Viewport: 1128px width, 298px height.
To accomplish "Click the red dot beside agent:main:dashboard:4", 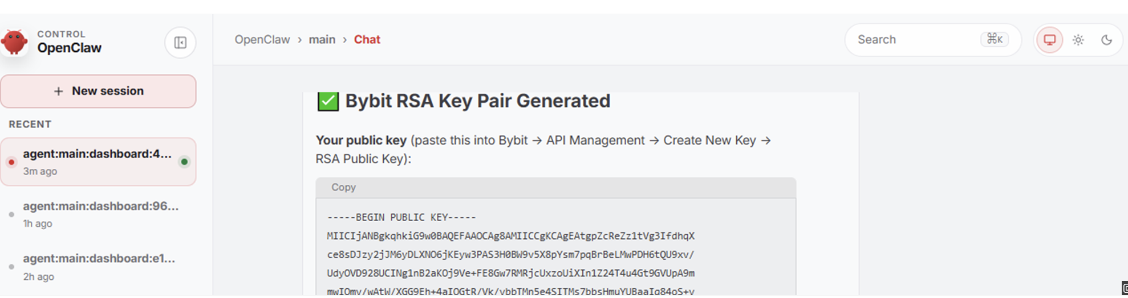I will tap(11, 162).
